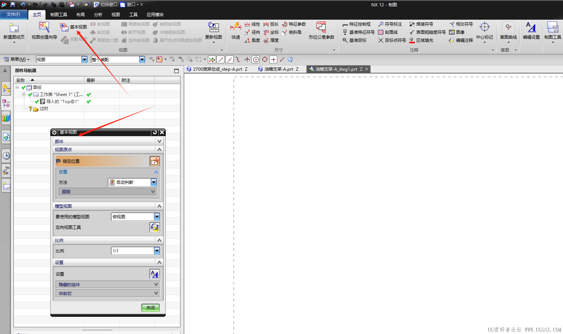563x334 pixels.
Task: Switch to the 应用模块 ribbon tab
Action: (155, 15)
